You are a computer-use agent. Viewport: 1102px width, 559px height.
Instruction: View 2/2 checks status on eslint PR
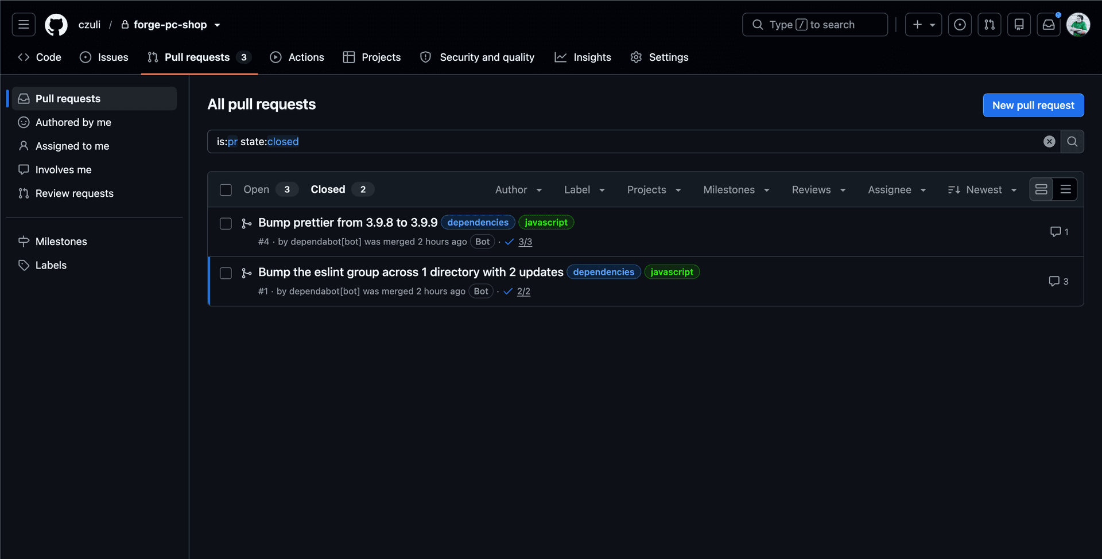(x=523, y=291)
